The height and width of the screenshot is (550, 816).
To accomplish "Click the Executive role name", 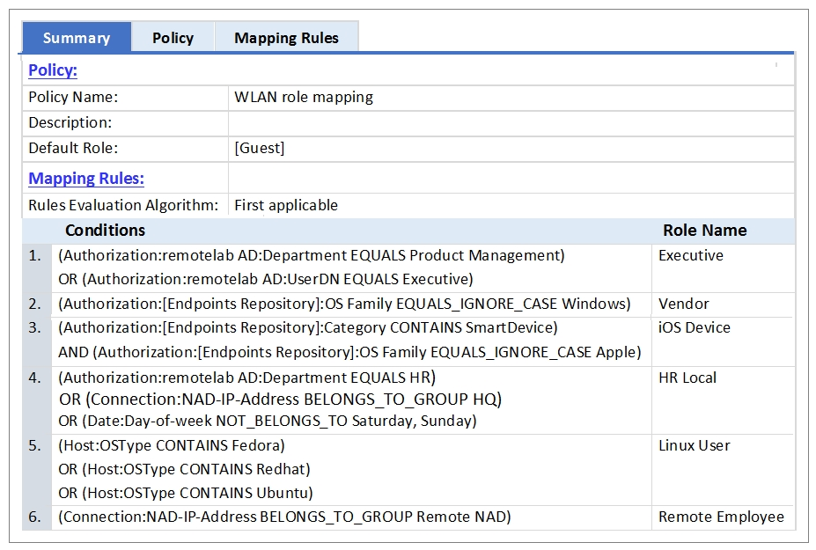I will coord(691,256).
